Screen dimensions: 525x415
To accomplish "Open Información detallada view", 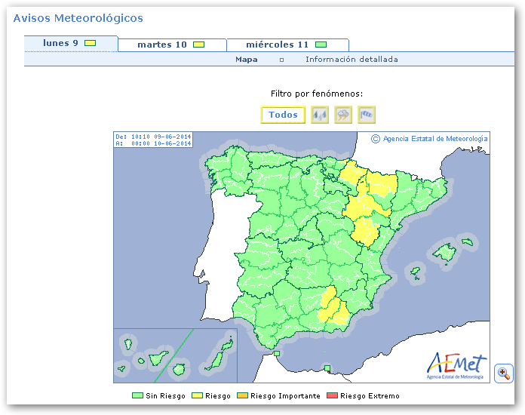I will click(352, 60).
